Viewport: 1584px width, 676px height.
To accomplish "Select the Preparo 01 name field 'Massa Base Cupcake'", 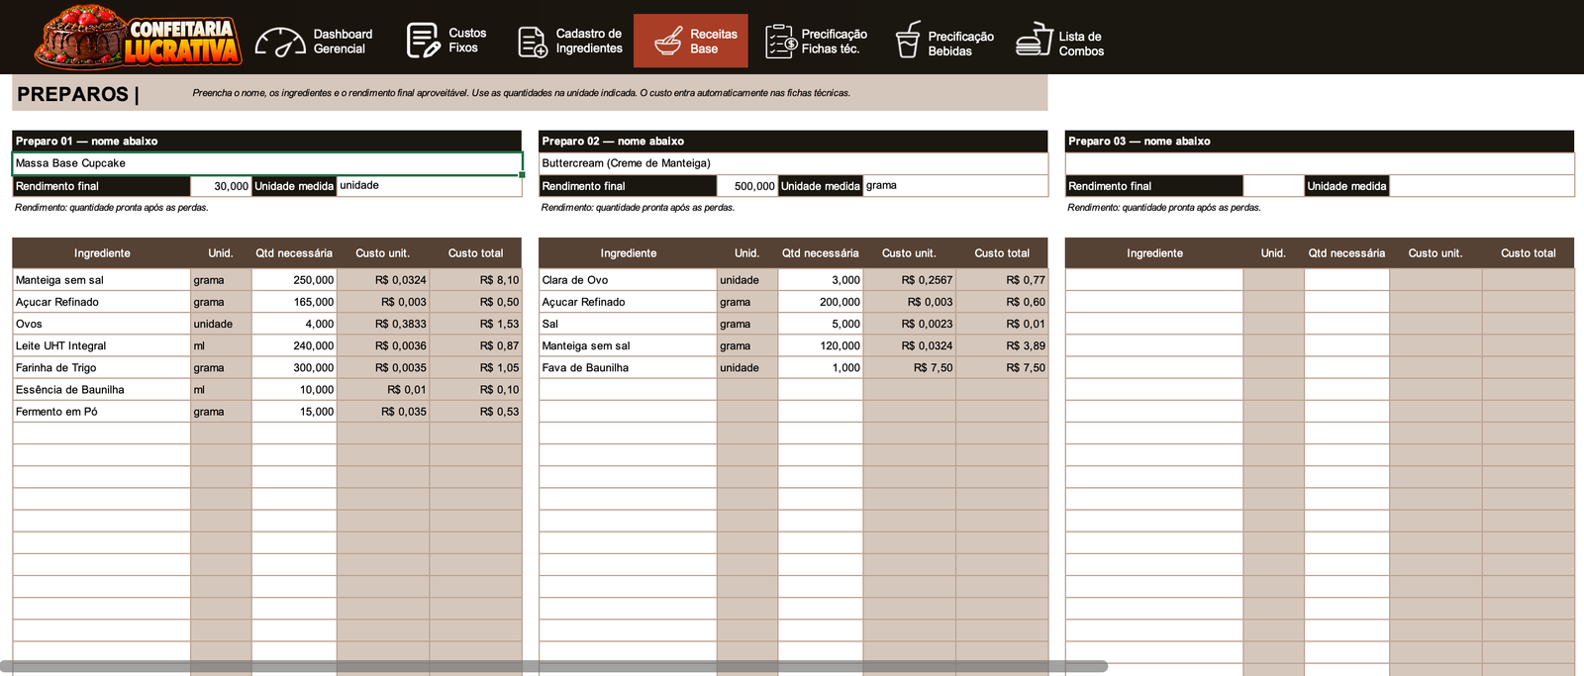I will point(267,163).
